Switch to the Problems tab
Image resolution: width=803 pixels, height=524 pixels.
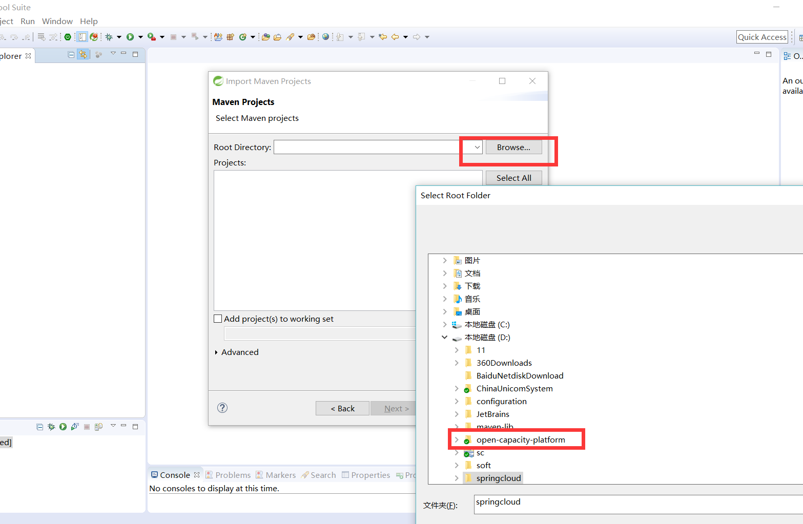[228, 475]
